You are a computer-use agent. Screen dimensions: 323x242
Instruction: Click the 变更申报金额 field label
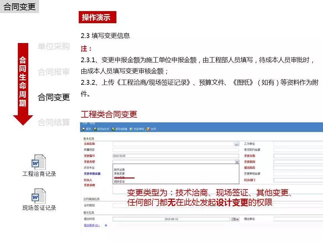pyautogui.click(x=92, y=174)
